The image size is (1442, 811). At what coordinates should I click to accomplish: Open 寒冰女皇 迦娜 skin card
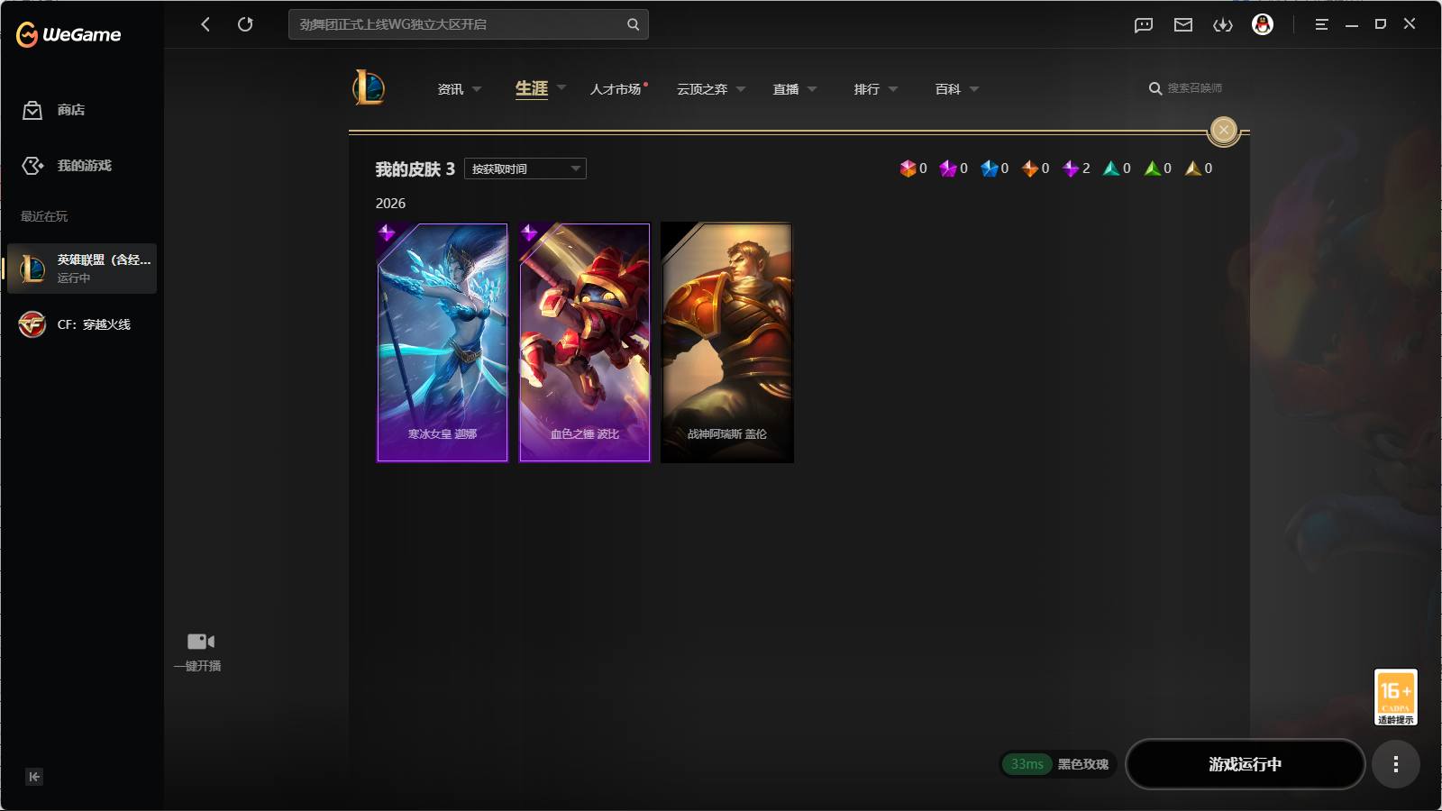442,342
